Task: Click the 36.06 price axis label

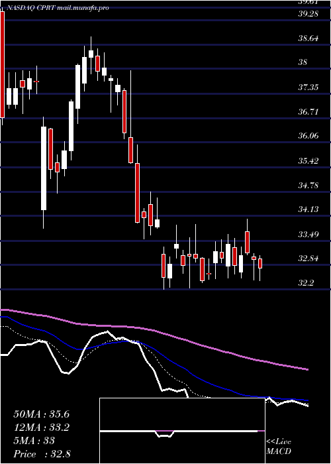Action: click(x=308, y=136)
